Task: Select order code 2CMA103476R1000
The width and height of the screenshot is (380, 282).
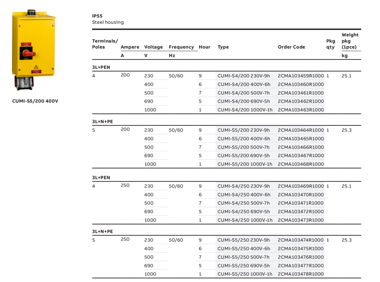Action: pyautogui.click(x=301, y=257)
